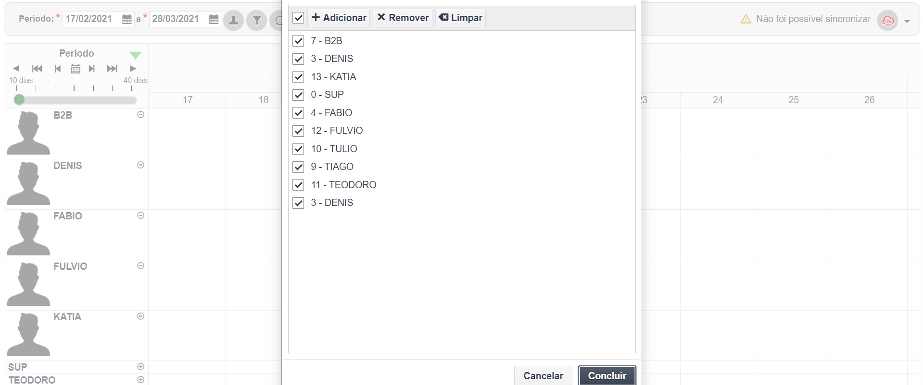Open the start date calendar picker
This screenshot has width=923, height=385.
(126, 19)
